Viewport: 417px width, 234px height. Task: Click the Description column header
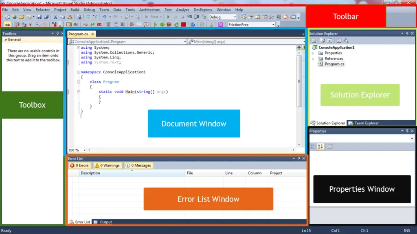132,173
